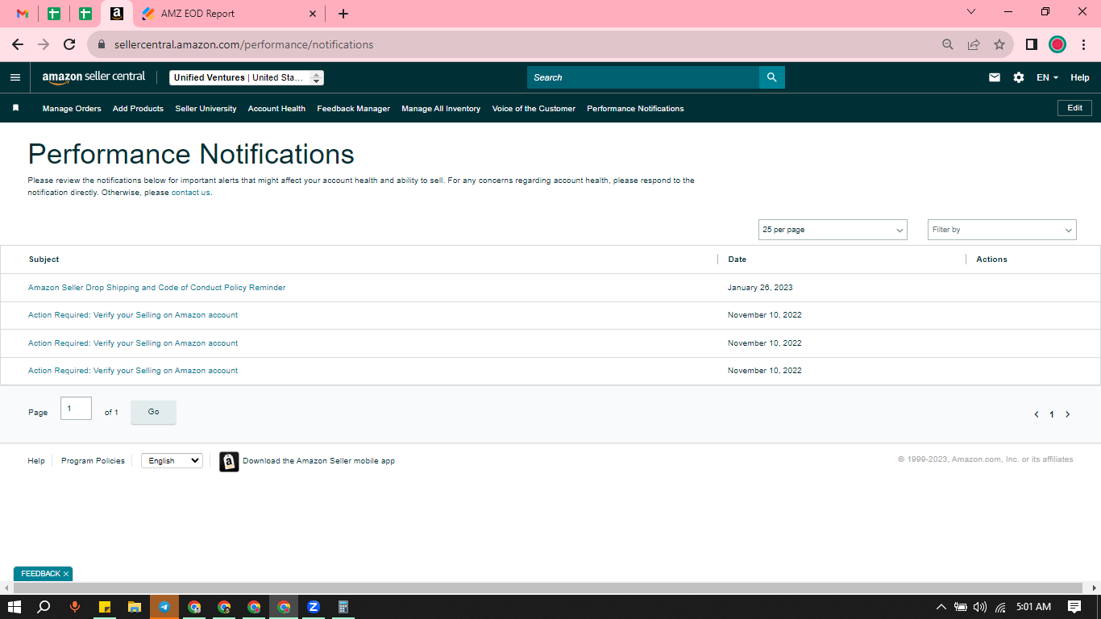Click 'Download the Amazon Seller mobile app'
The image size is (1101, 619).
(x=318, y=461)
